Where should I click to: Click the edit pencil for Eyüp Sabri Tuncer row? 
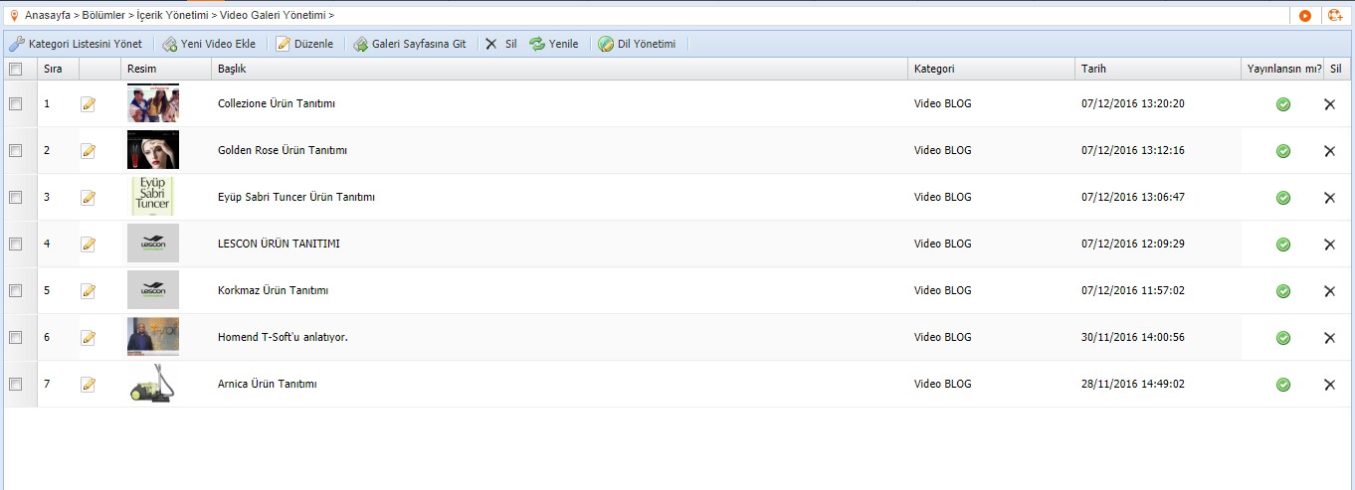pos(89,198)
